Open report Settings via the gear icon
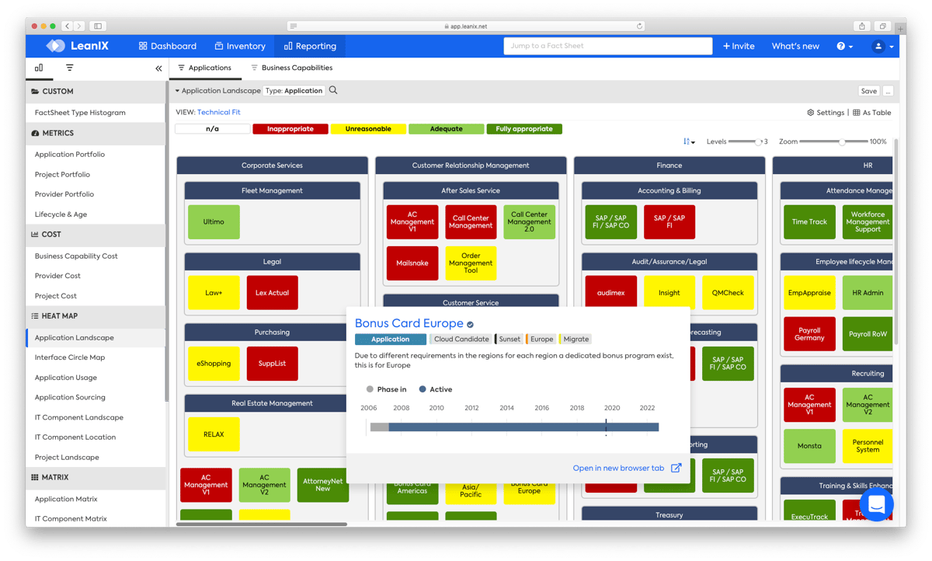932x561 pixels. point(825,112)
